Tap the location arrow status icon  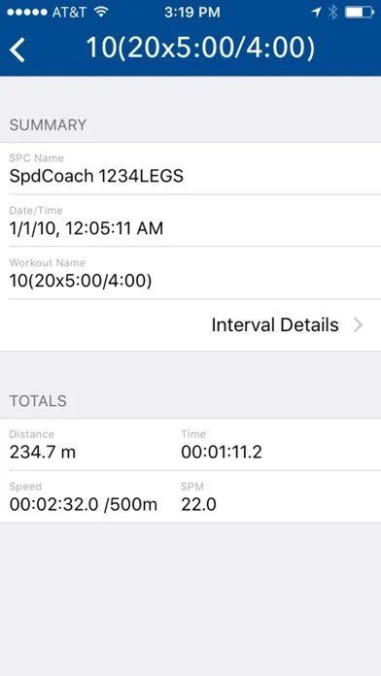click(x=316, y=13)
